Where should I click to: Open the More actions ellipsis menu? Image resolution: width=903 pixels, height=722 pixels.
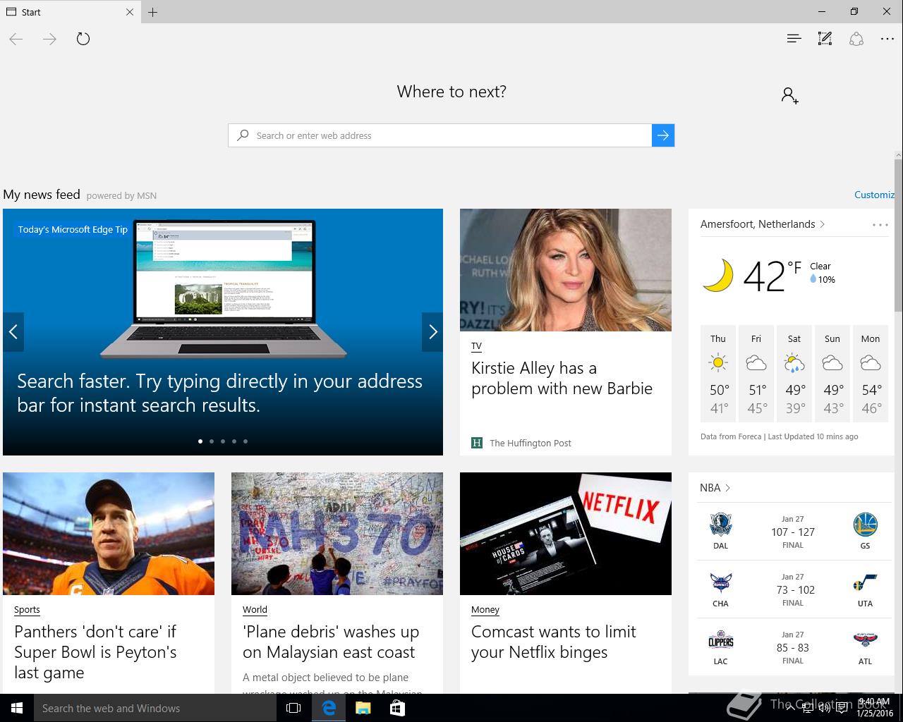tap(887, 39)
